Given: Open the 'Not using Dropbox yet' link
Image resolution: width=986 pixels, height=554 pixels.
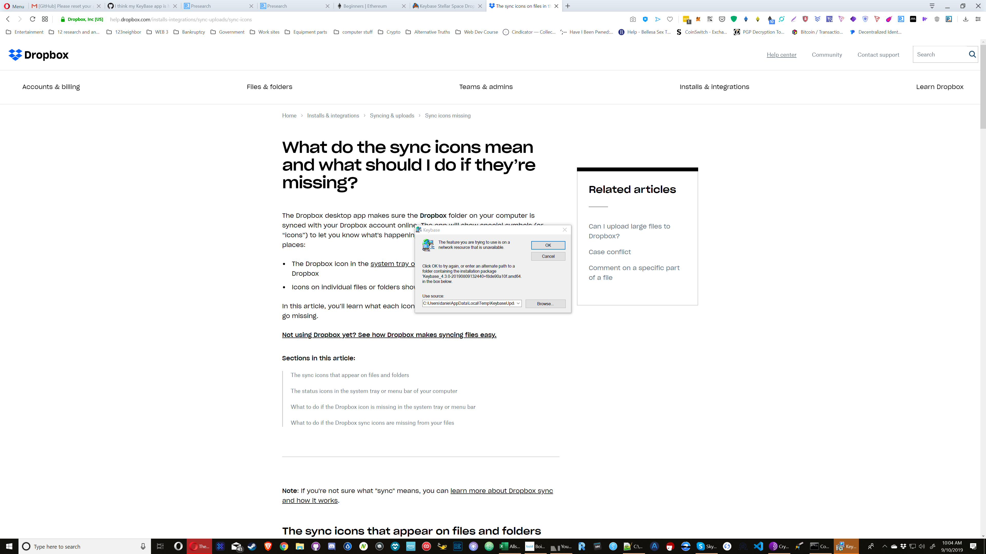Looking at the screenshot, I should (389, 334).
